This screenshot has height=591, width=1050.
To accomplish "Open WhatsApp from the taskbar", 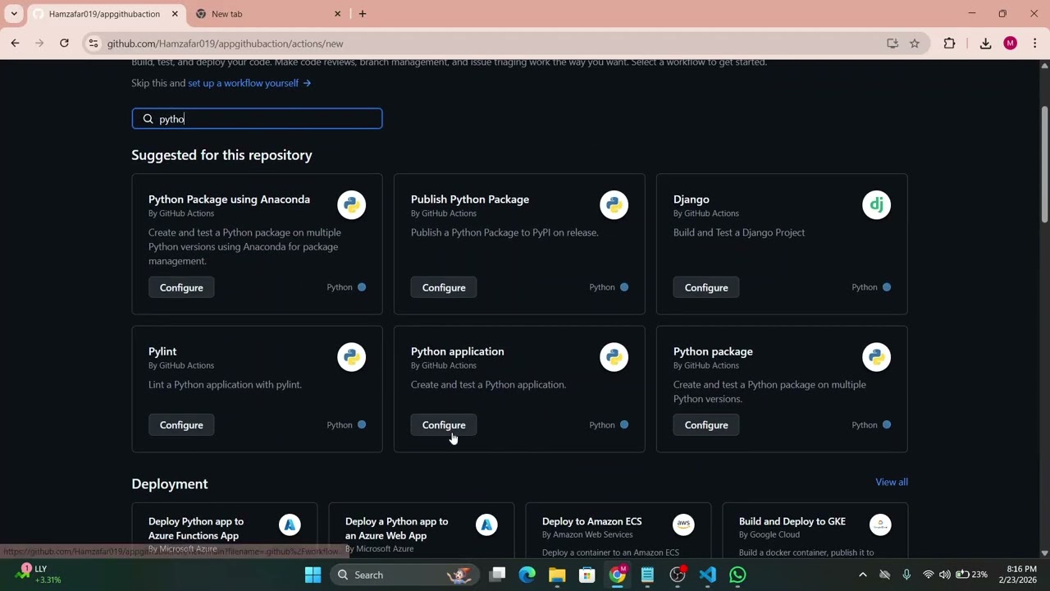I will tap(737, 575).
